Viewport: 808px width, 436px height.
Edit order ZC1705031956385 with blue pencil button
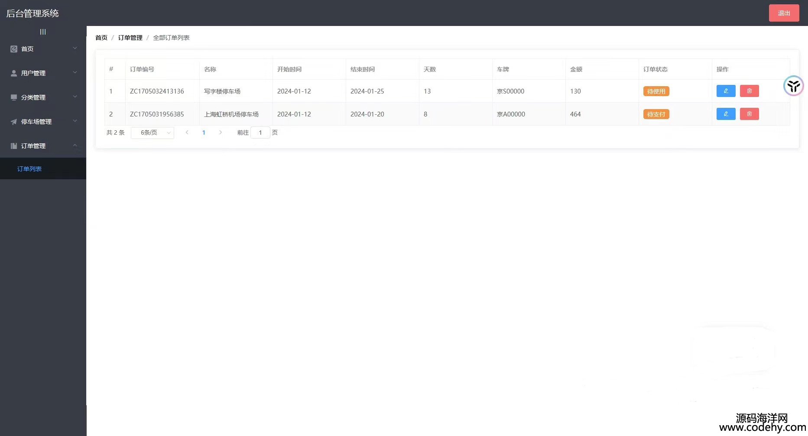pyautogui.click(x=726, y=114)
